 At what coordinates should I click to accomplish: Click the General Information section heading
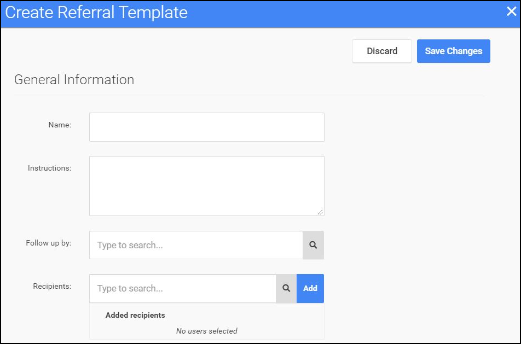point(74,80)
